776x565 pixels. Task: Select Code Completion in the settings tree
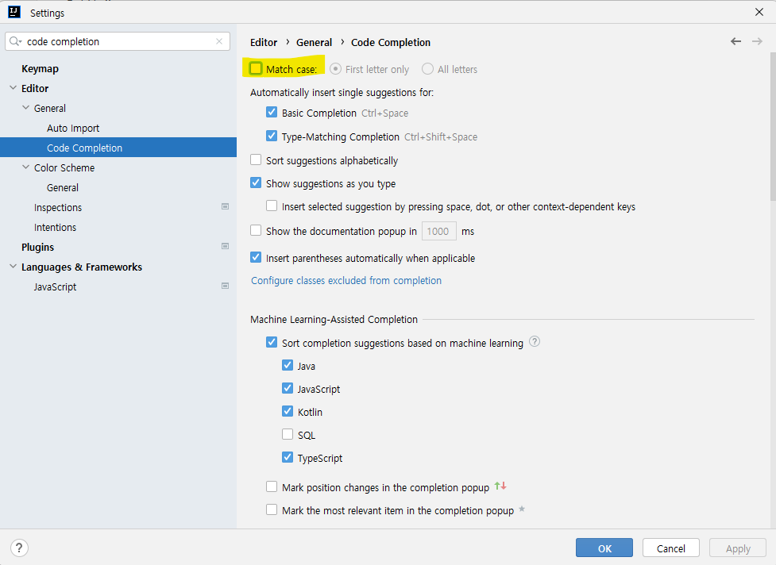pyautogui.click(x=118, y=148)
